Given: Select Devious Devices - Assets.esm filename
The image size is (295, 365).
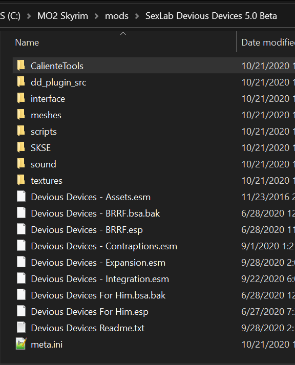Looking at the screenshot, I should point(91,197).
